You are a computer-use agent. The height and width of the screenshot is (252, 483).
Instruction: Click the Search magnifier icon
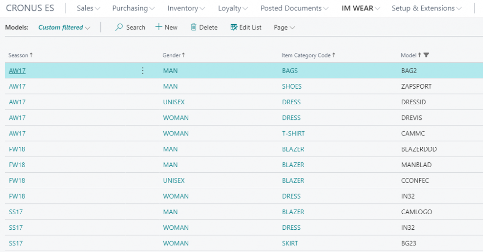pyautogui.click(x=119, y=27)
